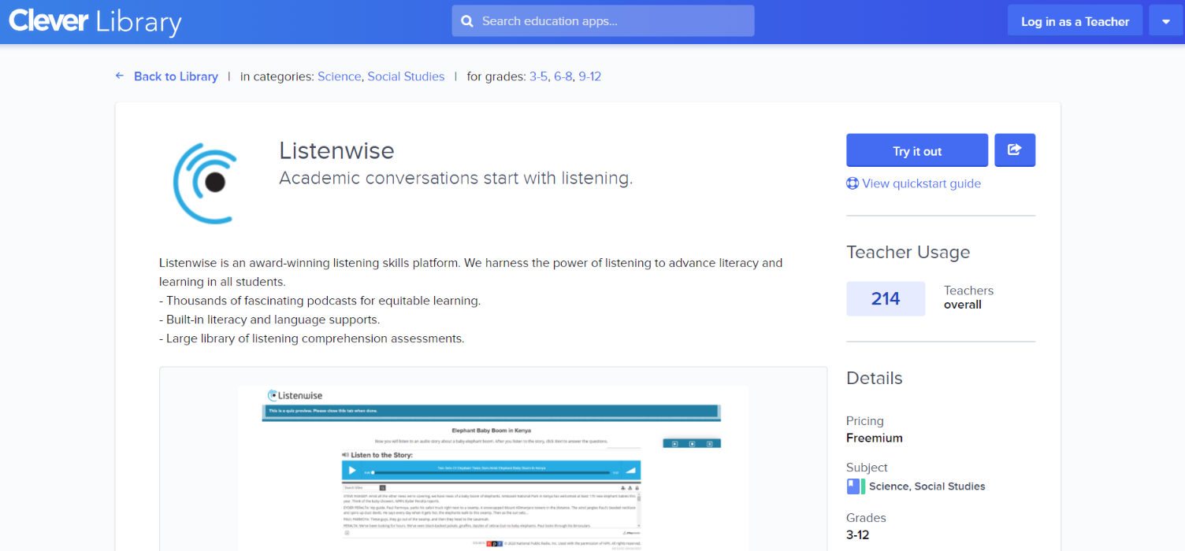Click the 214 teacher usage count
The width and height of the screenshot is (1185, 551).
point(886,298)
